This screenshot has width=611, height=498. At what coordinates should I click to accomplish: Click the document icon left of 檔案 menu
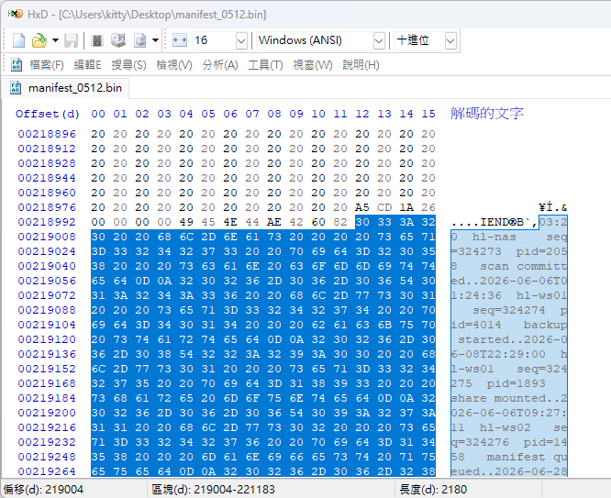coord(16,65)
